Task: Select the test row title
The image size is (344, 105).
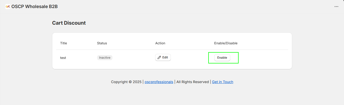Action: point(63,58)
